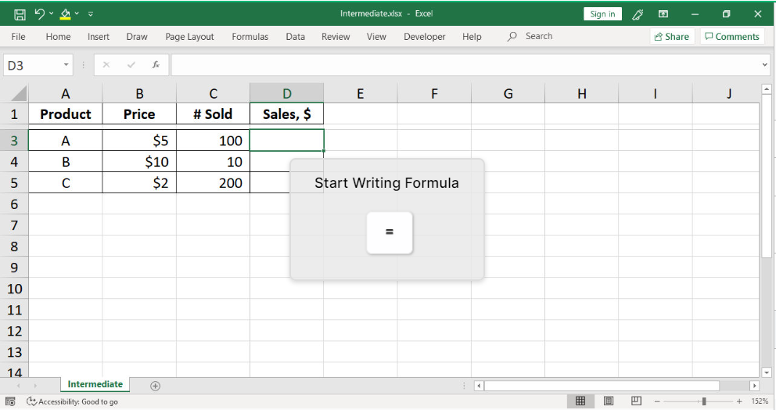Click the zoom in plus button

pyautogui.click(x=739, y=401)
